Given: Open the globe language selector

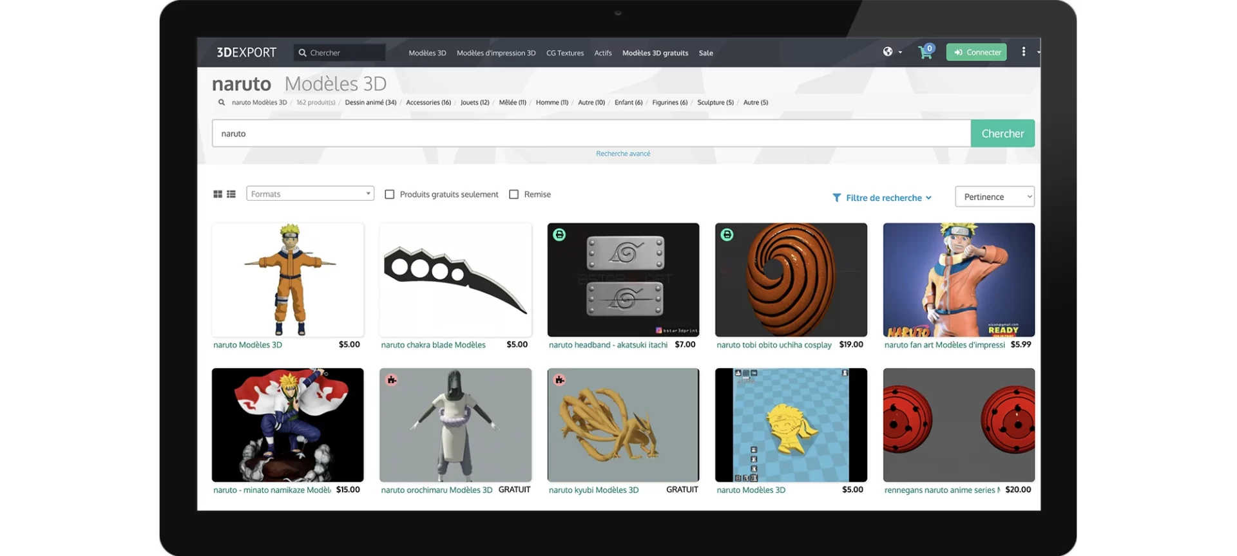Looking at the screenshot, I should [x=888, y=51].
